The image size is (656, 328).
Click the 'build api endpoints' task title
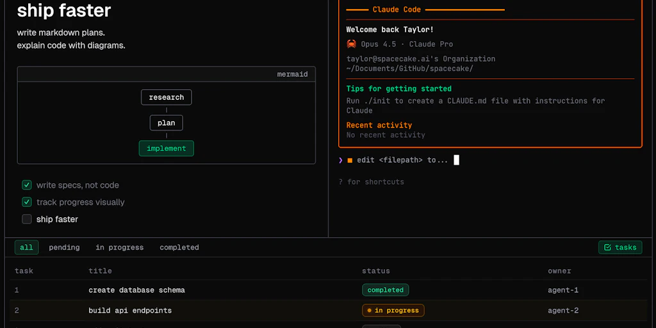(130, 311)
